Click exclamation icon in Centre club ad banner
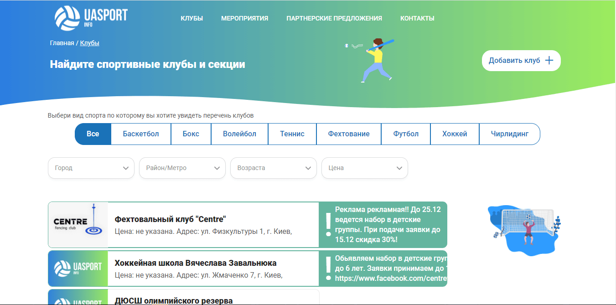Viewport: 616px width, 305px height. (x=328, y=225)
